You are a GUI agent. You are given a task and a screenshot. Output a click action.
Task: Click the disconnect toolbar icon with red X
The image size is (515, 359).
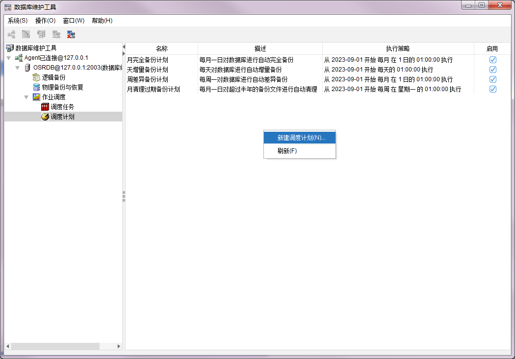coord(71,34)
